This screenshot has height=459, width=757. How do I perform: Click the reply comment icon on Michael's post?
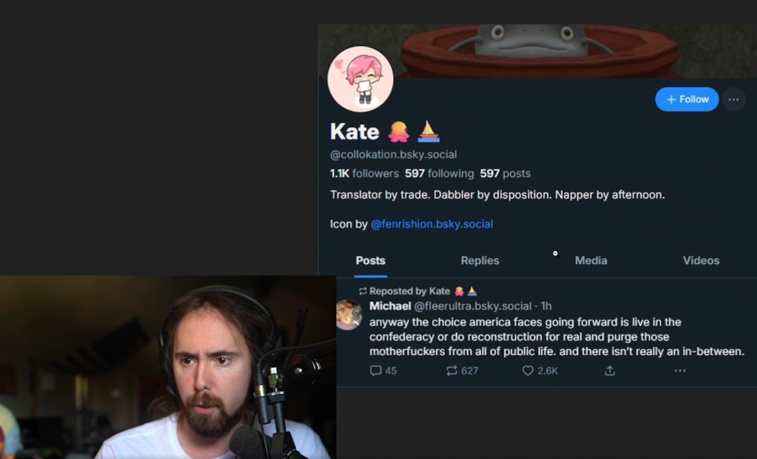pyautogui.click(x=375, y=371)
